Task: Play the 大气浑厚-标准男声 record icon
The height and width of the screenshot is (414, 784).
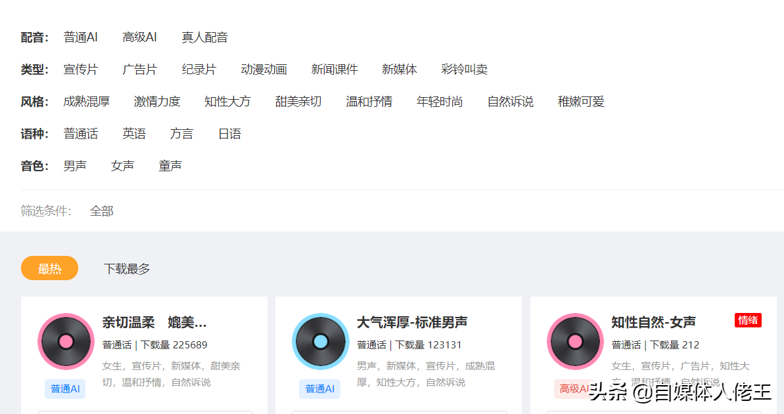Action: pos(319,342)
